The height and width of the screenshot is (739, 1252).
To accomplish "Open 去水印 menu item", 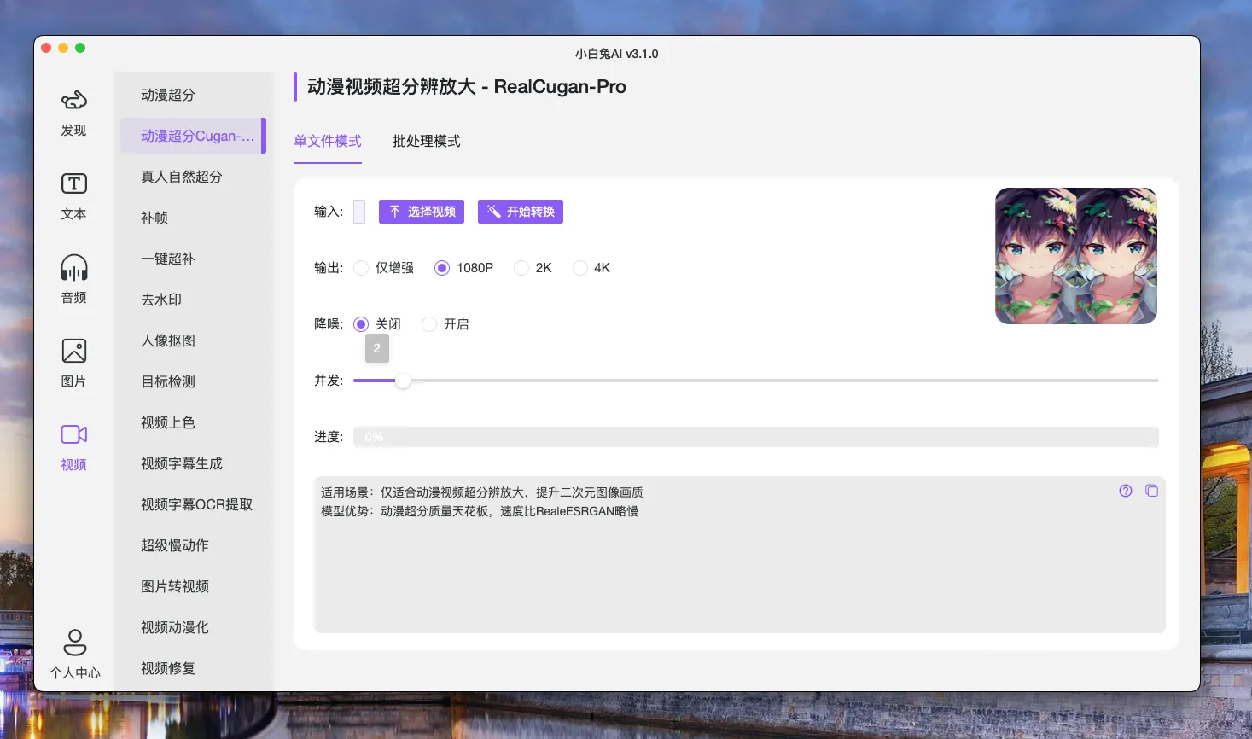I will pyautogui.click(x=193, y=300).
